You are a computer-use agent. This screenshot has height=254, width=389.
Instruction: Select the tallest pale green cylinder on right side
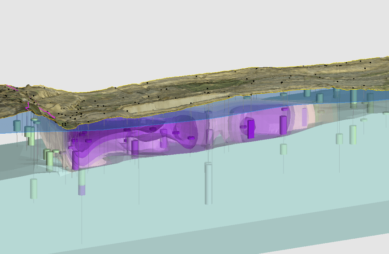point(353,134)
